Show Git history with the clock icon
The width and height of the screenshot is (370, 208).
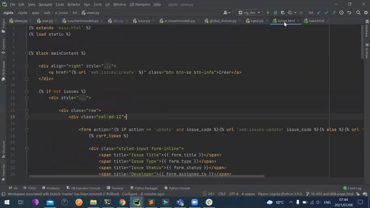click(x=342, y=13)
